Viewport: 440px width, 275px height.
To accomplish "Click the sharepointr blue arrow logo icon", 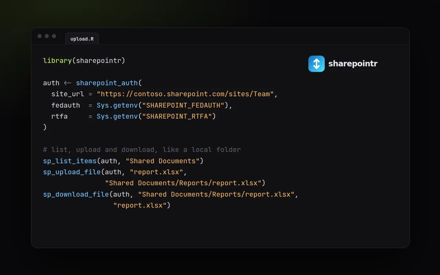I will (317, 64).
